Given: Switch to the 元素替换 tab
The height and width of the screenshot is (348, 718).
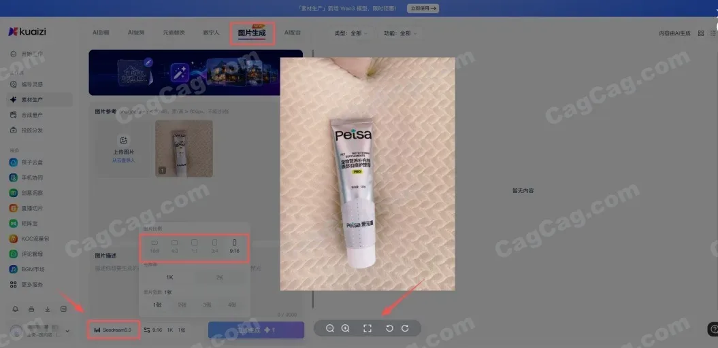Looking at the screenshot, I should click(174, 33).
